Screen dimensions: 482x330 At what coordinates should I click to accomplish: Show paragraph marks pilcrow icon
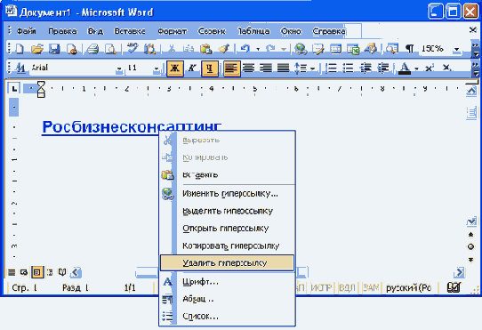coord(409,49)
